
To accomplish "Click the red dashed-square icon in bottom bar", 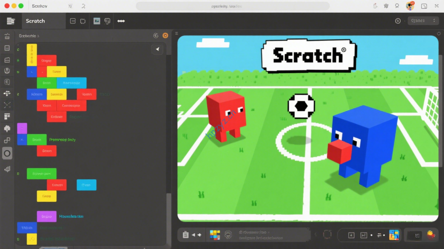I will click(327, 234).
